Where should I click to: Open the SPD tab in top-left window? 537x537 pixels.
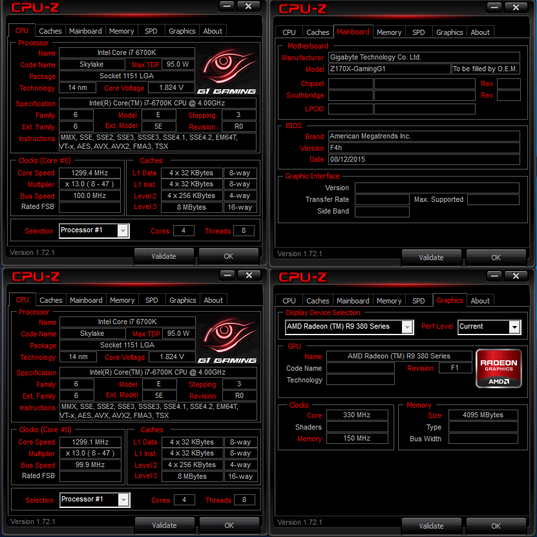(151, 31)
